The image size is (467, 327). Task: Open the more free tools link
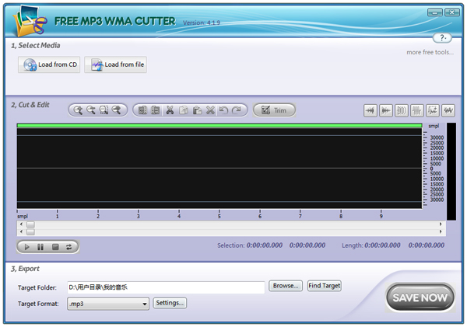pyautogui.click(x=430, y=52)
